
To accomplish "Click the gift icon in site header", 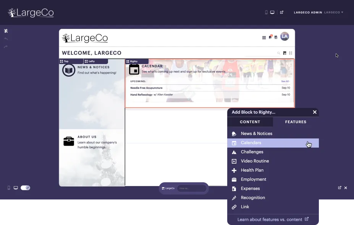I will tap(276, 37).
